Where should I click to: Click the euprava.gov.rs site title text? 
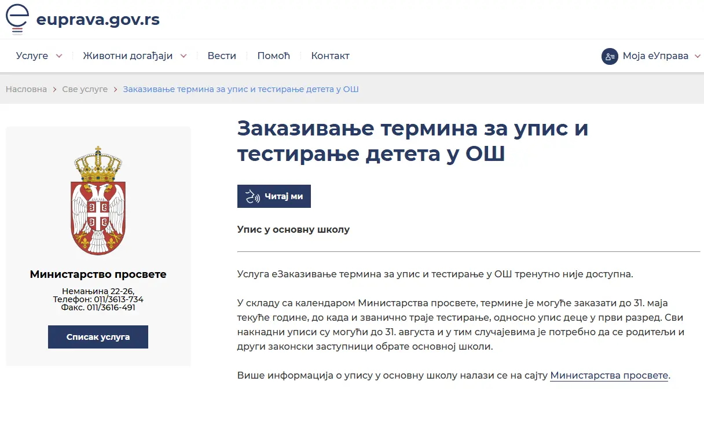98,20
